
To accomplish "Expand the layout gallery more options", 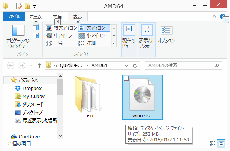I will click(x=114, y=43).
